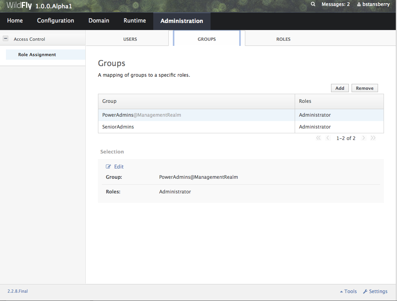Click the user icon beside bstansberry
This screenshot has height=301, width=397.
coord(359,4)
